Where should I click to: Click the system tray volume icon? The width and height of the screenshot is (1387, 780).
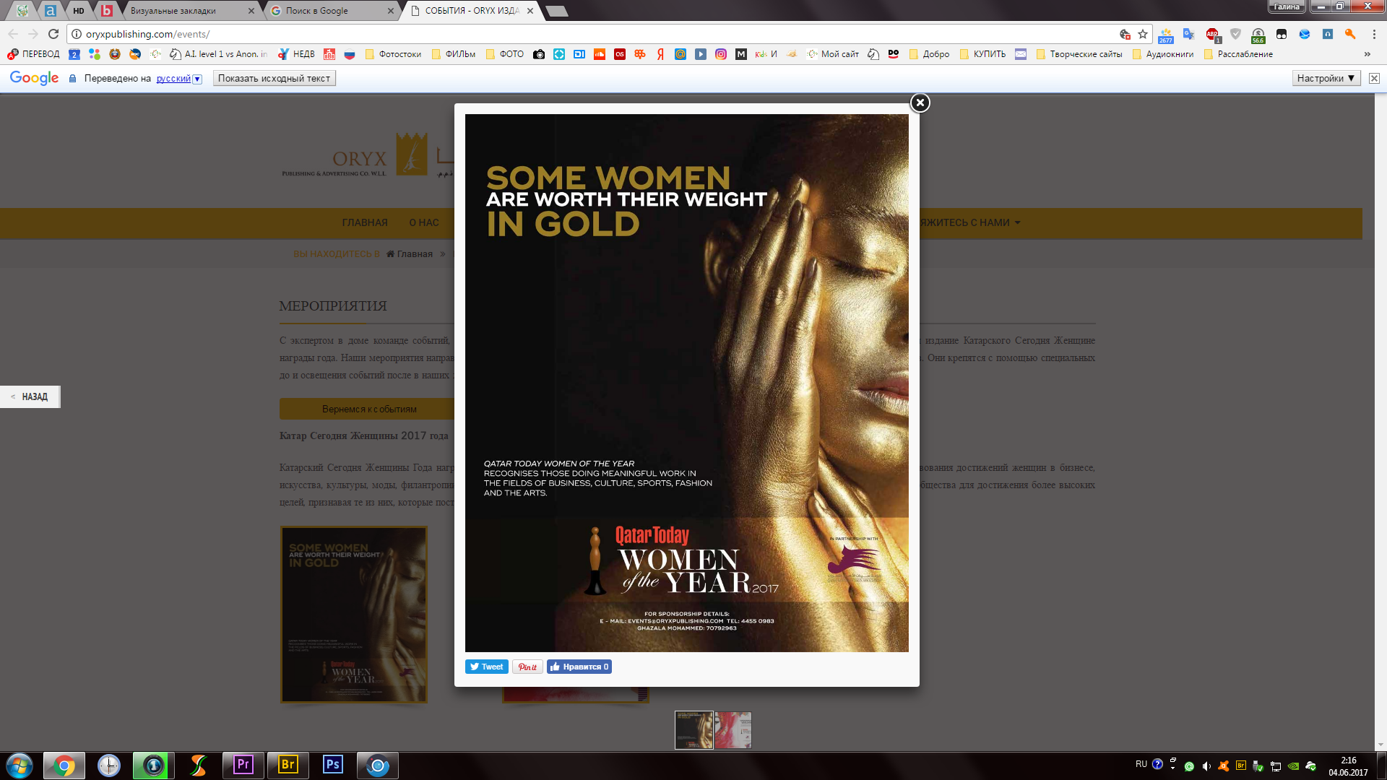click(x=1206, y=766)
